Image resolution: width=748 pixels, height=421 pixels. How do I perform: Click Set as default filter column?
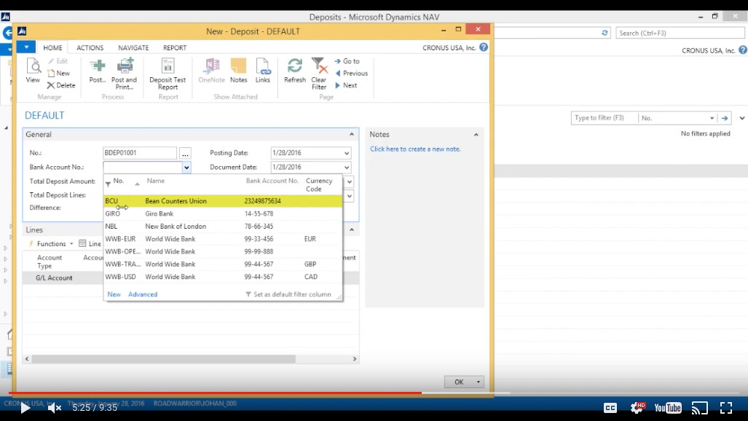(288, 294)
